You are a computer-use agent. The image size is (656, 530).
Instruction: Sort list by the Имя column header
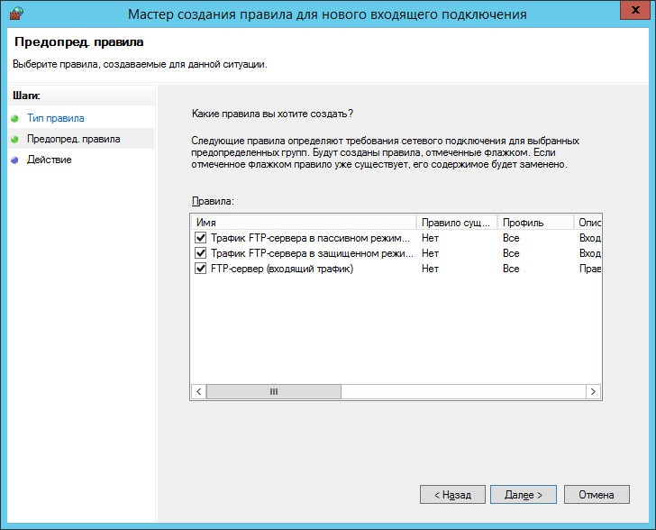[x=304, y=223]
